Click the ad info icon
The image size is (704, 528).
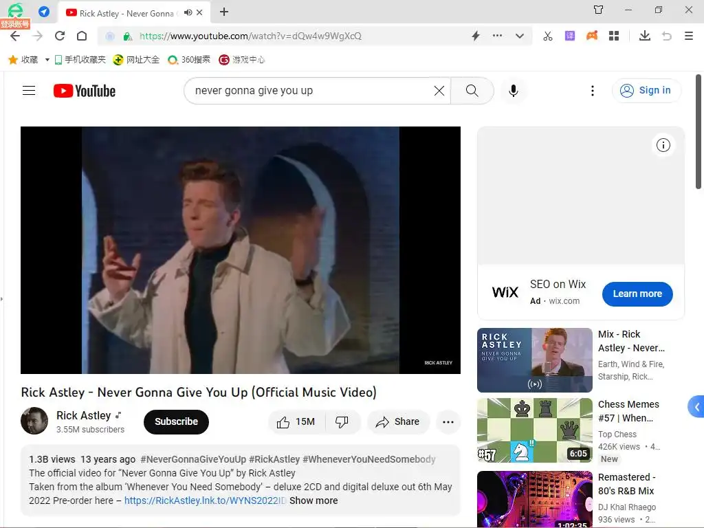click(663, 145)
